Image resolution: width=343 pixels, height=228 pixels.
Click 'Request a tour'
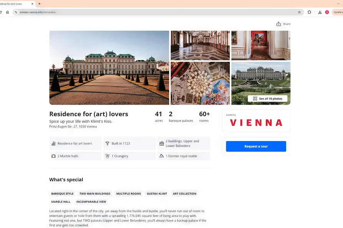256,146
